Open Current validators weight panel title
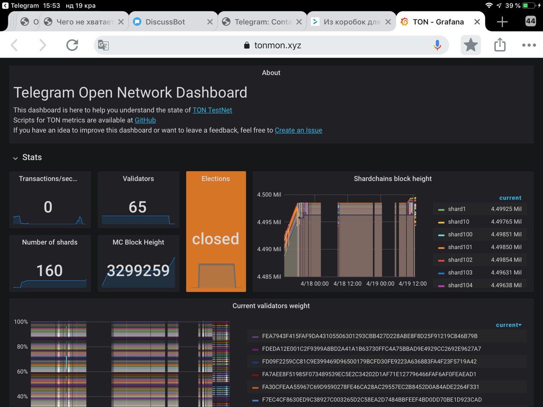The width and height of the screenshot is (543, 407). pos(271,306)
